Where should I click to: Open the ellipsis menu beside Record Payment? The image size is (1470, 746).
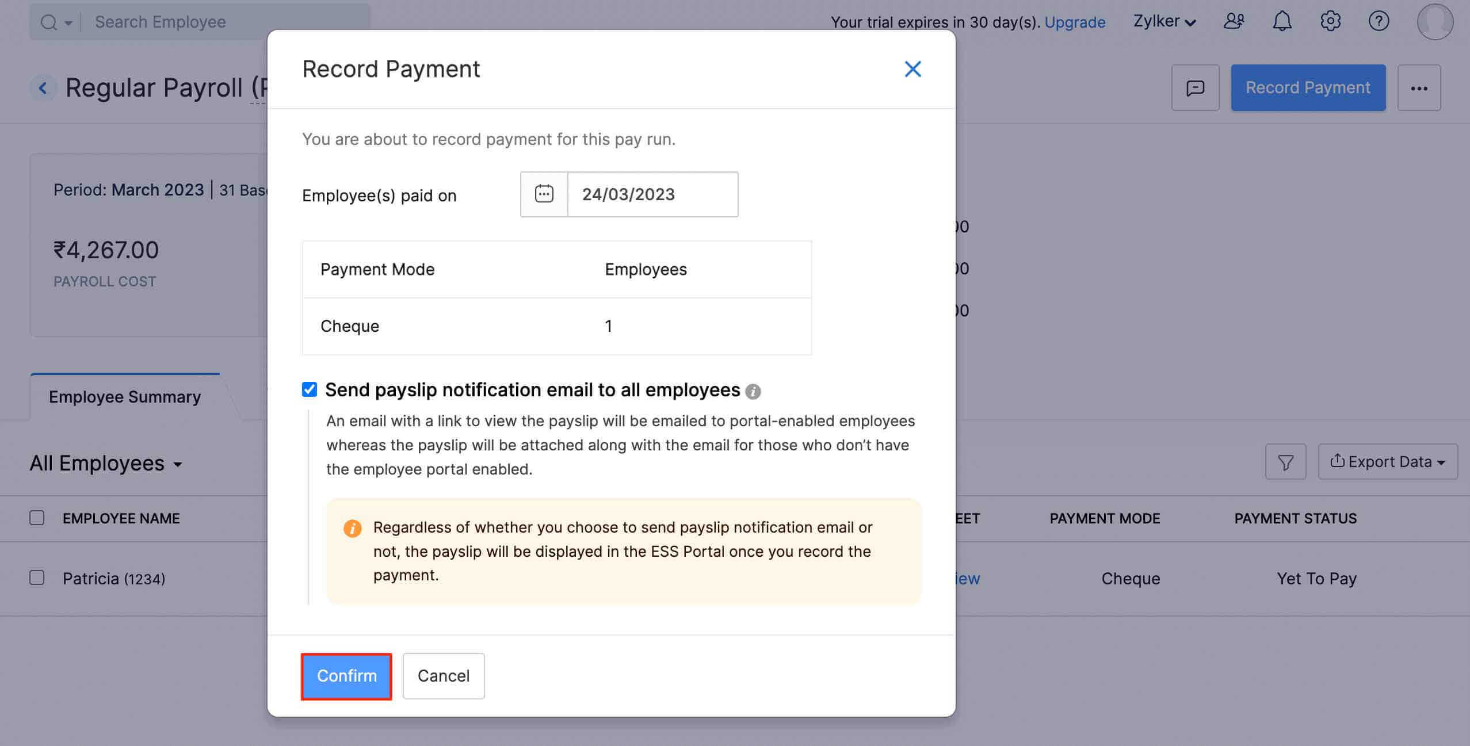coord(1419,87)
